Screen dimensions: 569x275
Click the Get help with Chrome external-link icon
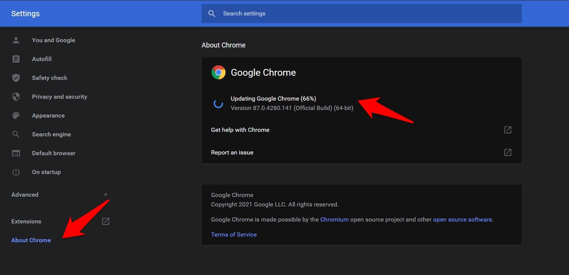(x=508, y=130)
